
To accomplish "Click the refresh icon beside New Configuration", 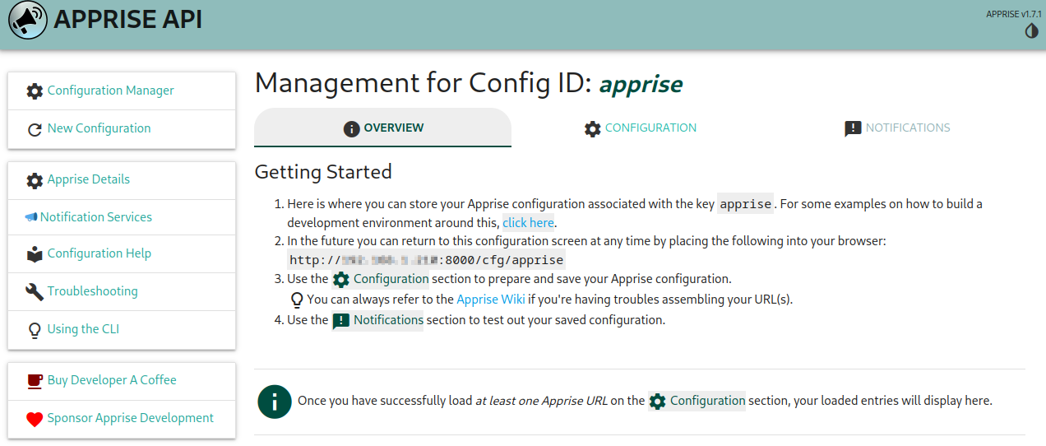I will tap(35, 129).
